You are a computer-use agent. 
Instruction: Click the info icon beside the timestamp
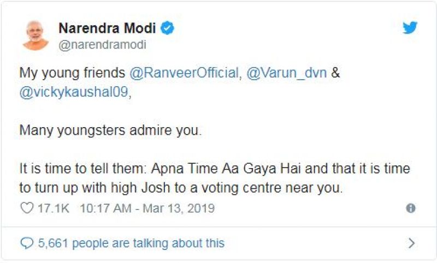click(x=411, y=208)
